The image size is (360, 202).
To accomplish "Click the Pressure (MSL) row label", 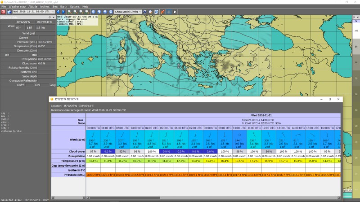I will click(68, 175).
